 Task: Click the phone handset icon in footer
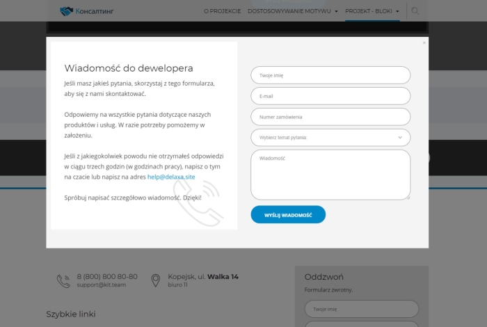(x=63, y=280)
